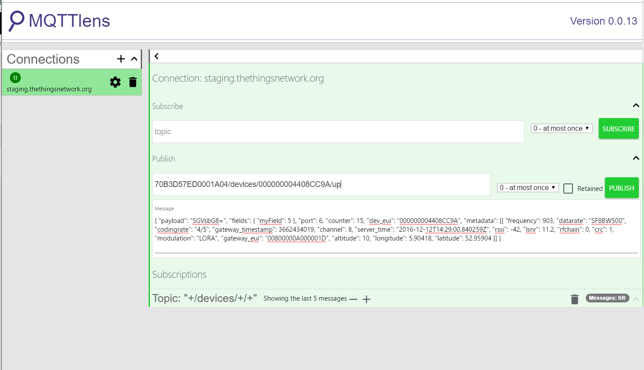The height and width of the screenshot is (370, 644).
Task: Click the back chevron above connection details
Action: point(157,56)
